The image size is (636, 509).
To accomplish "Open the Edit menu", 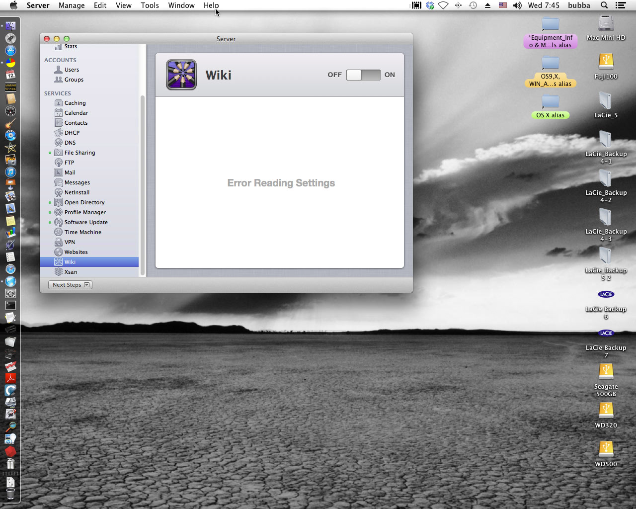I will (100, 5).
